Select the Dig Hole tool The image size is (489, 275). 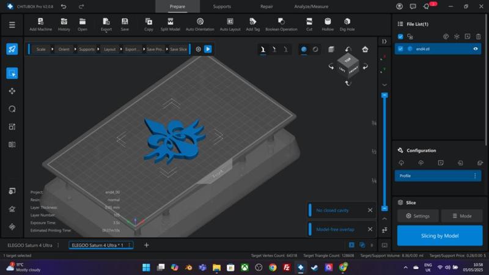(x=347, y=24)
